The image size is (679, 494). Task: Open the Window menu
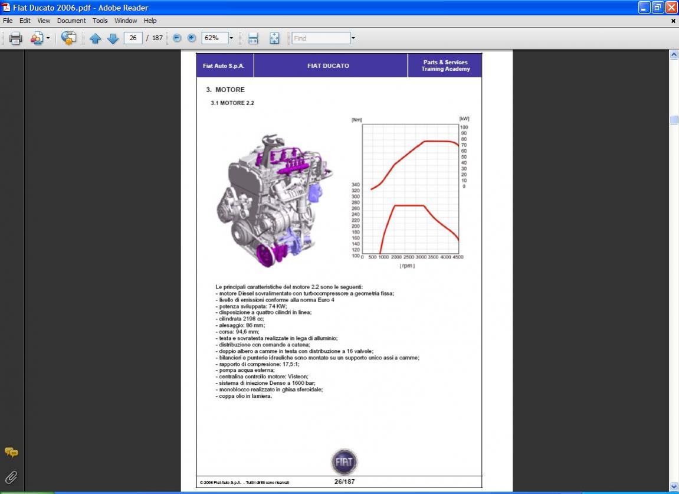click(x=126, y=21)
